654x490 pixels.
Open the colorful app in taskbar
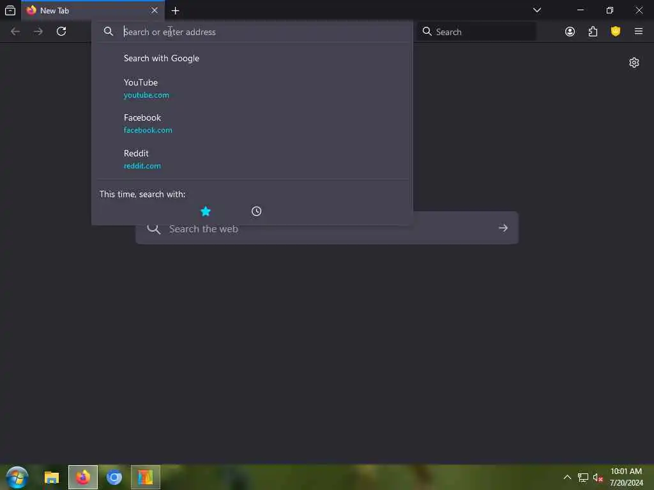[146, 477]
